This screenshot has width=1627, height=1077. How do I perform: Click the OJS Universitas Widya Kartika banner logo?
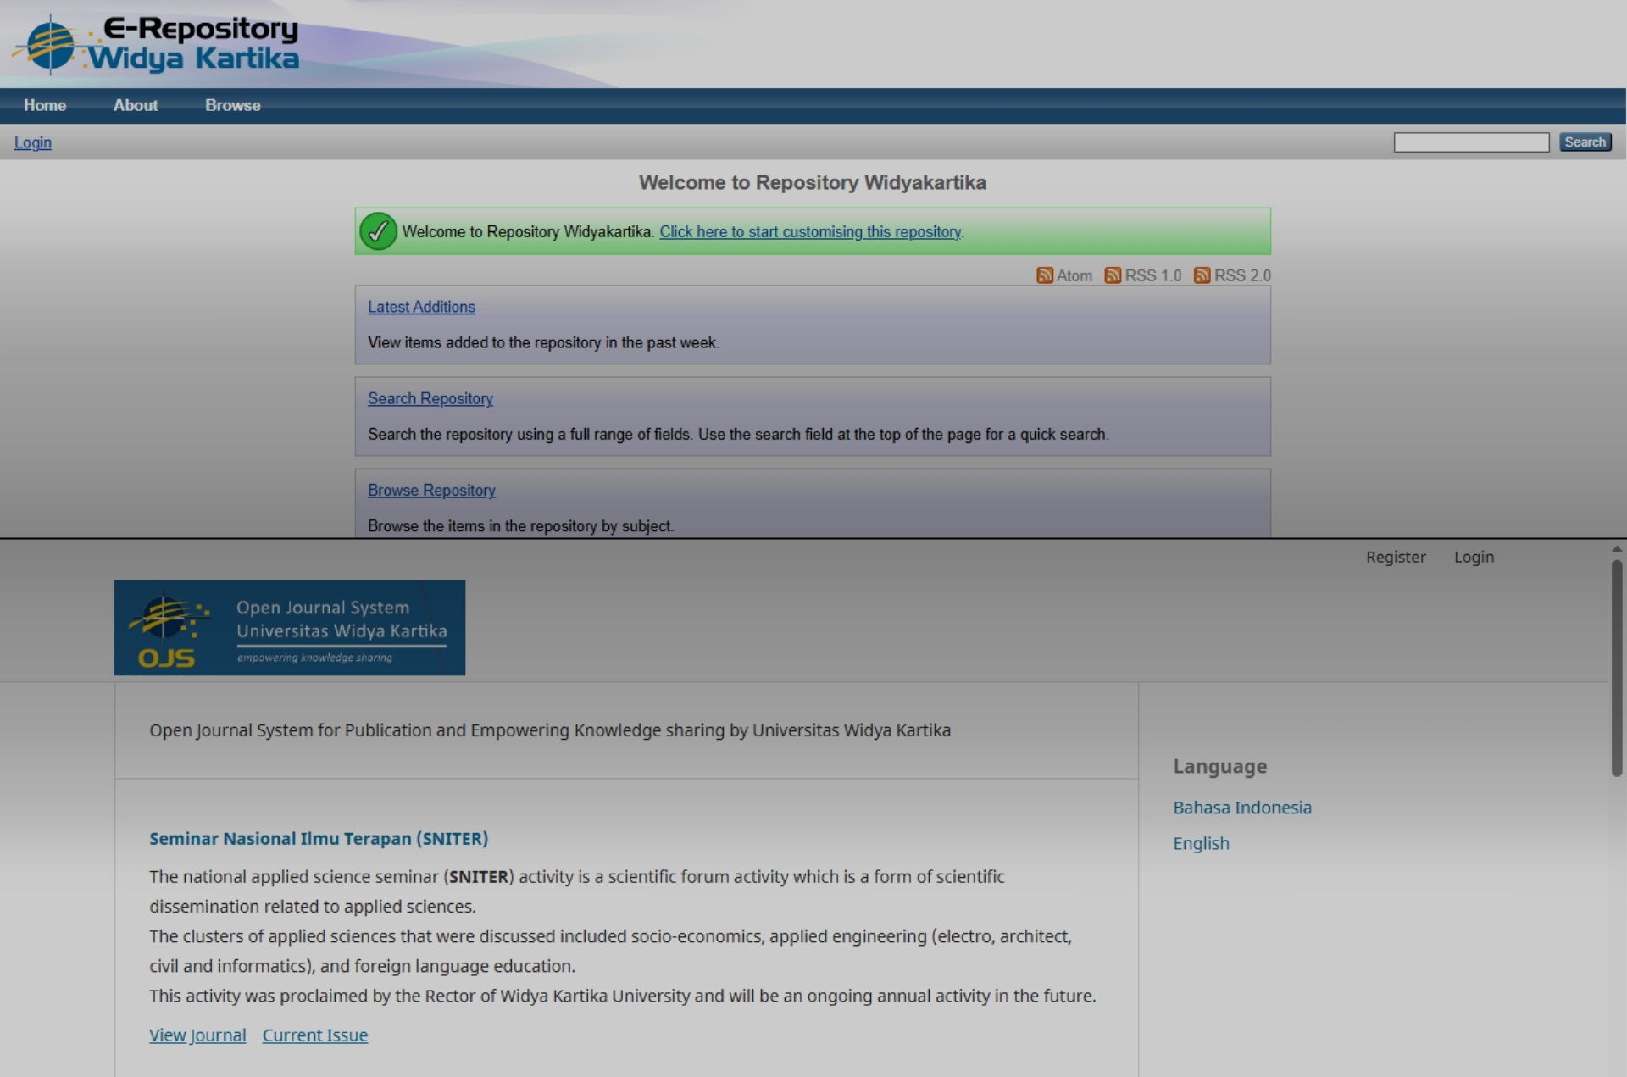(290, 628)
